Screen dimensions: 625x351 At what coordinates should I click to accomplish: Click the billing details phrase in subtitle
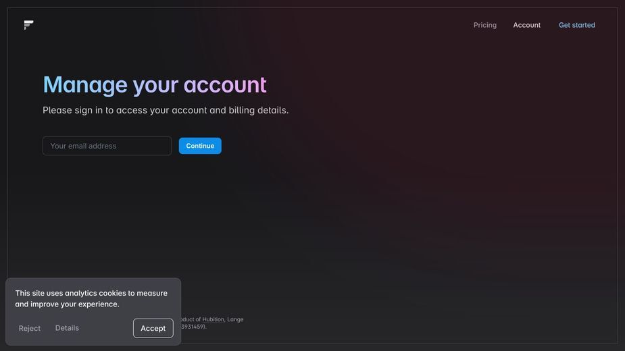tap(258, 110)
